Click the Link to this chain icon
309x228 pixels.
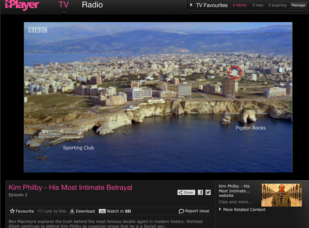(40, 211)
